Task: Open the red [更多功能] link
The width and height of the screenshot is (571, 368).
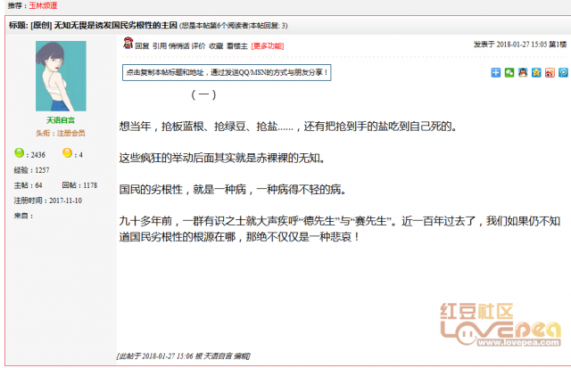Action: coord(268,46)
